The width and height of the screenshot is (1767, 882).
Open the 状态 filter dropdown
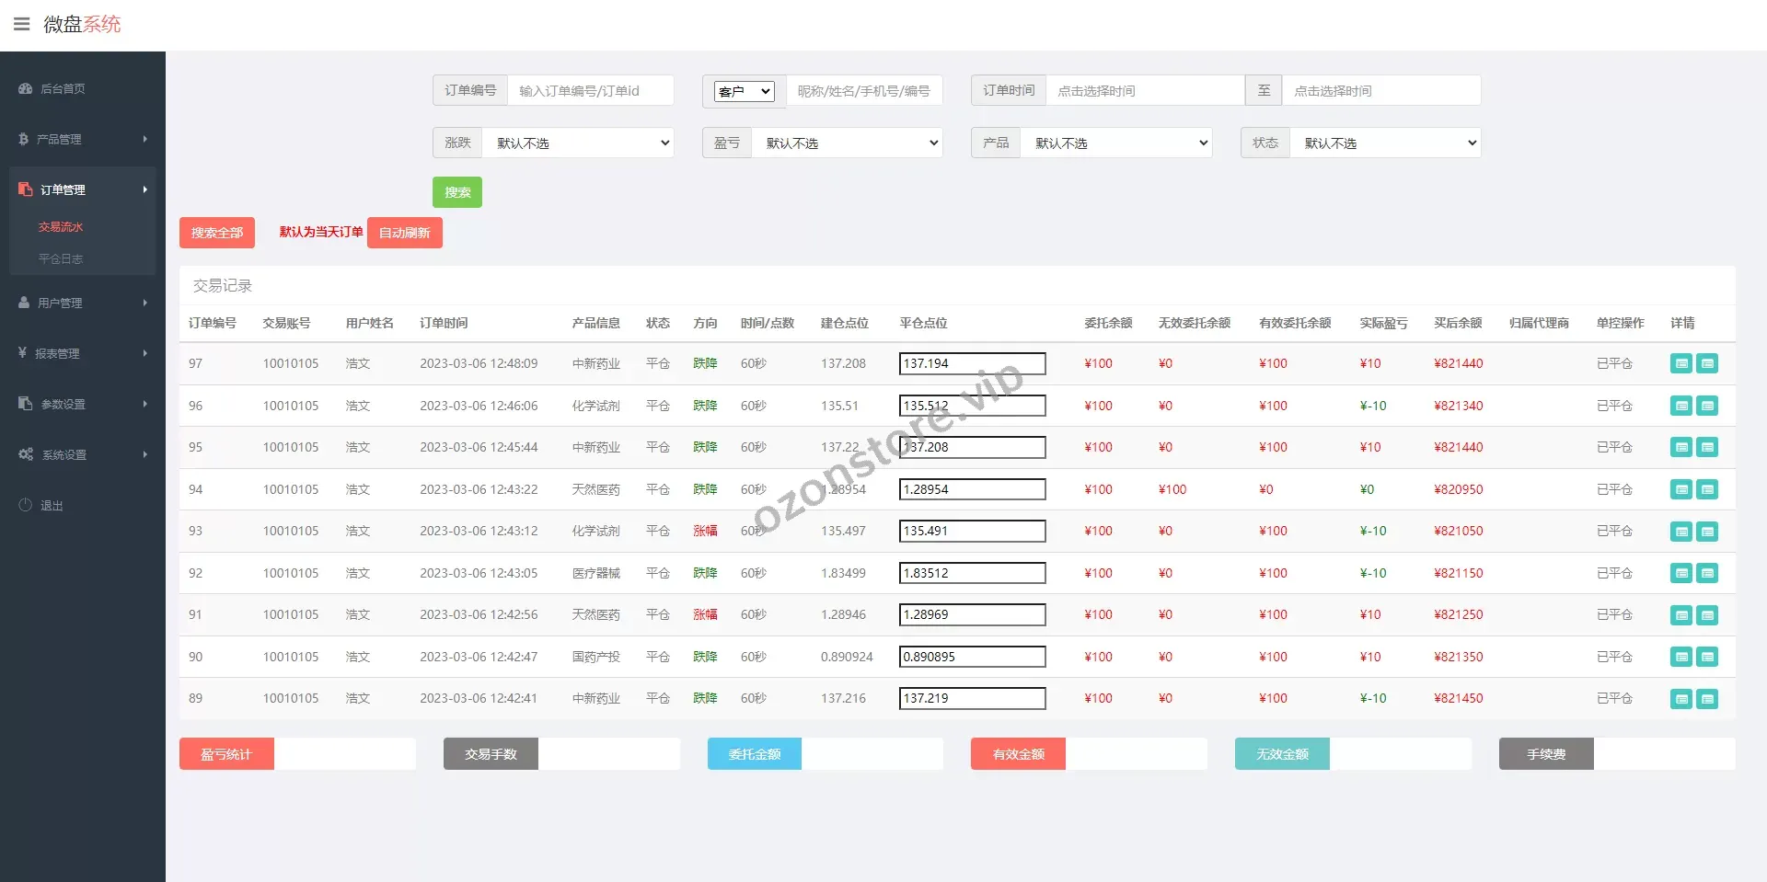tap(1385, 143)
